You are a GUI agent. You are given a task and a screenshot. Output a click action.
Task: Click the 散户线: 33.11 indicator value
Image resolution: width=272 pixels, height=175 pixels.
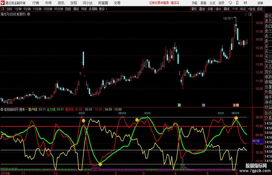pyautogui.click(x=37, y=109)
